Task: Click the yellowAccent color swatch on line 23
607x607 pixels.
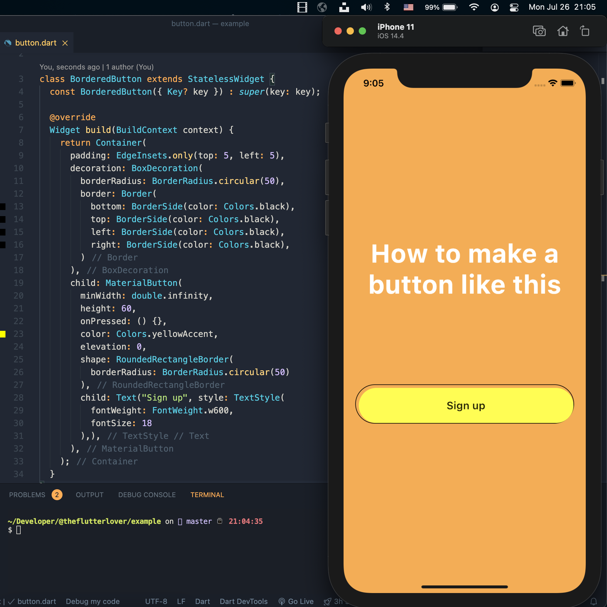Action: [x=3, y=334]
